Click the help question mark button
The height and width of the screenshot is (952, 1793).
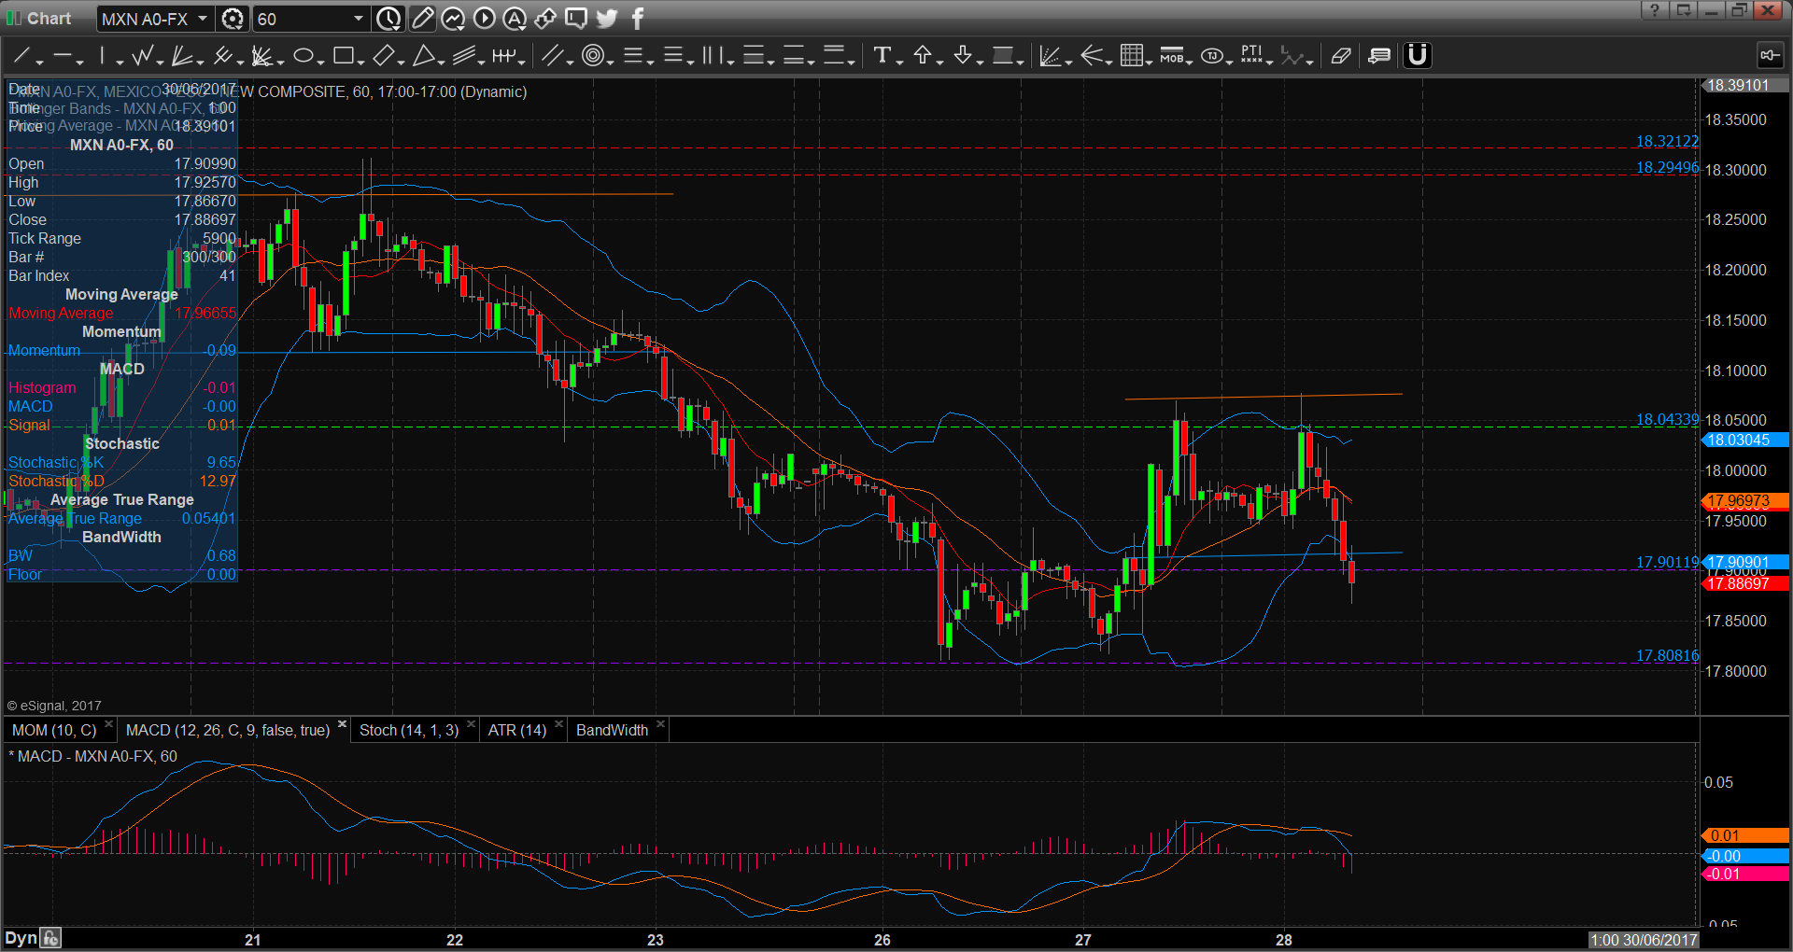(1654, 10)
